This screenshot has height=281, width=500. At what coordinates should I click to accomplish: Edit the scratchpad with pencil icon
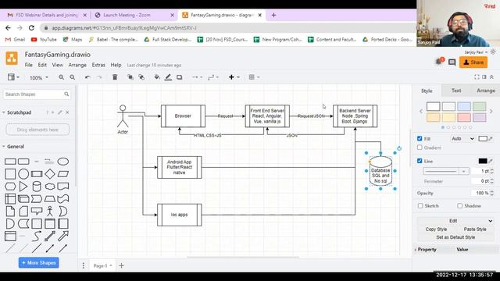click(x=60, y=112)
